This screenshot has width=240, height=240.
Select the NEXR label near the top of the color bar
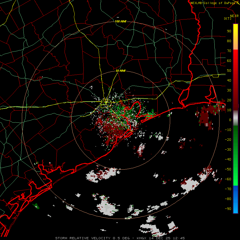pyautogui.click(x=234, y=16)
